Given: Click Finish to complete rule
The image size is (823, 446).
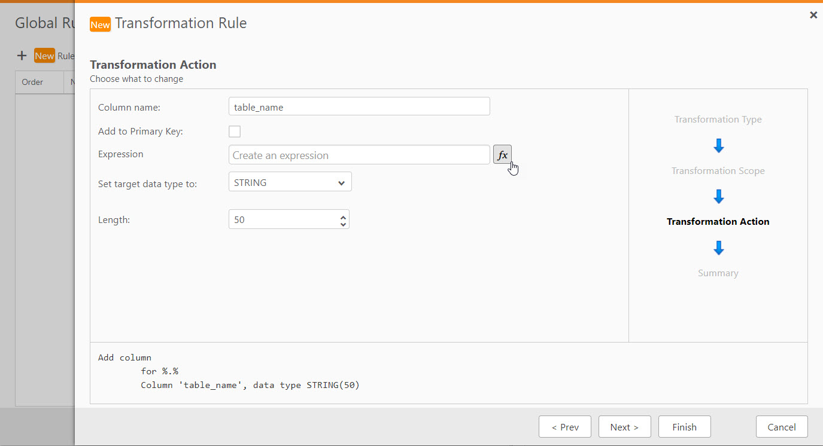Looking at the screenshot, I should pos(684,427).
